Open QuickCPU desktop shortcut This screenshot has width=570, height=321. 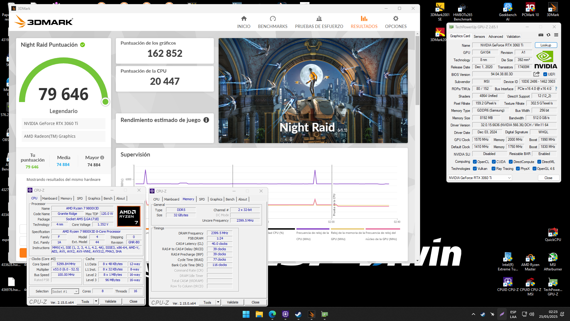553,235
